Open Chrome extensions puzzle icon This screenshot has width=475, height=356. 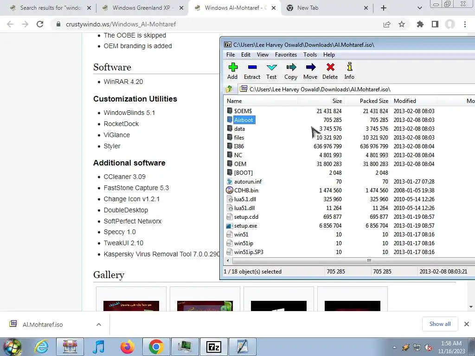420,24
